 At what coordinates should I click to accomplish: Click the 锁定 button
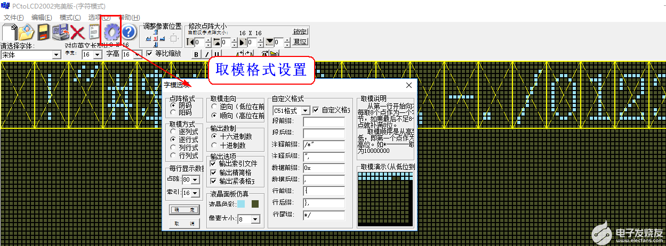[x=301, y=32]
